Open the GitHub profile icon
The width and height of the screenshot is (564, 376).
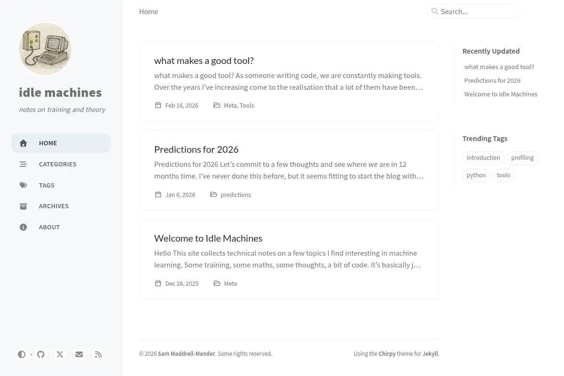(x=41, y=354)
